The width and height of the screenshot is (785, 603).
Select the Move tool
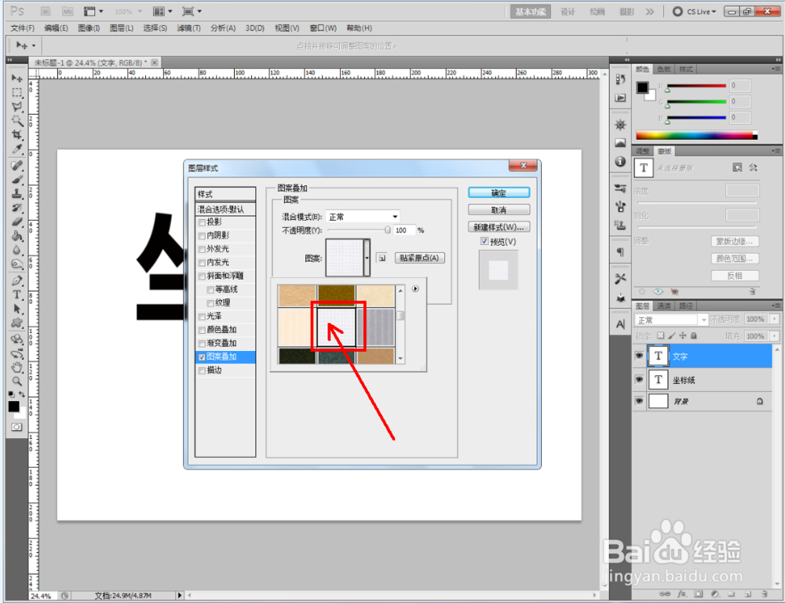coord(17,79)
